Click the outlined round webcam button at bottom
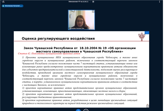Viewport: 166px width, 111px height. point(86,110)
